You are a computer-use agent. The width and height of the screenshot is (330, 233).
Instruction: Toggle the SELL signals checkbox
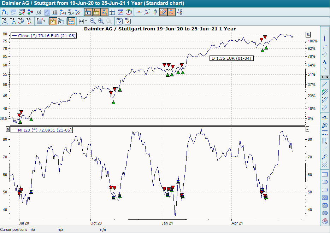(128, 21)
